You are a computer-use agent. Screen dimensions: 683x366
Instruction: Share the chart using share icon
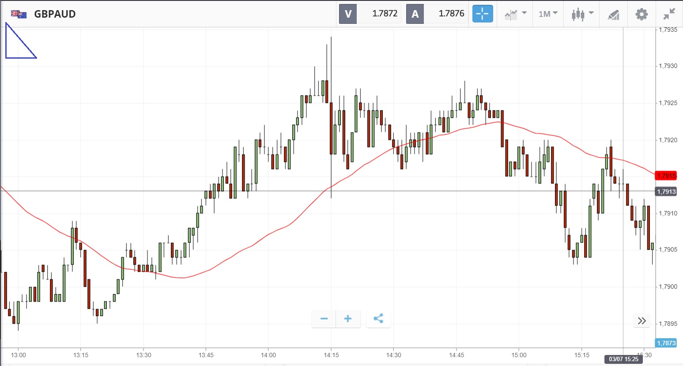(378, 319)
